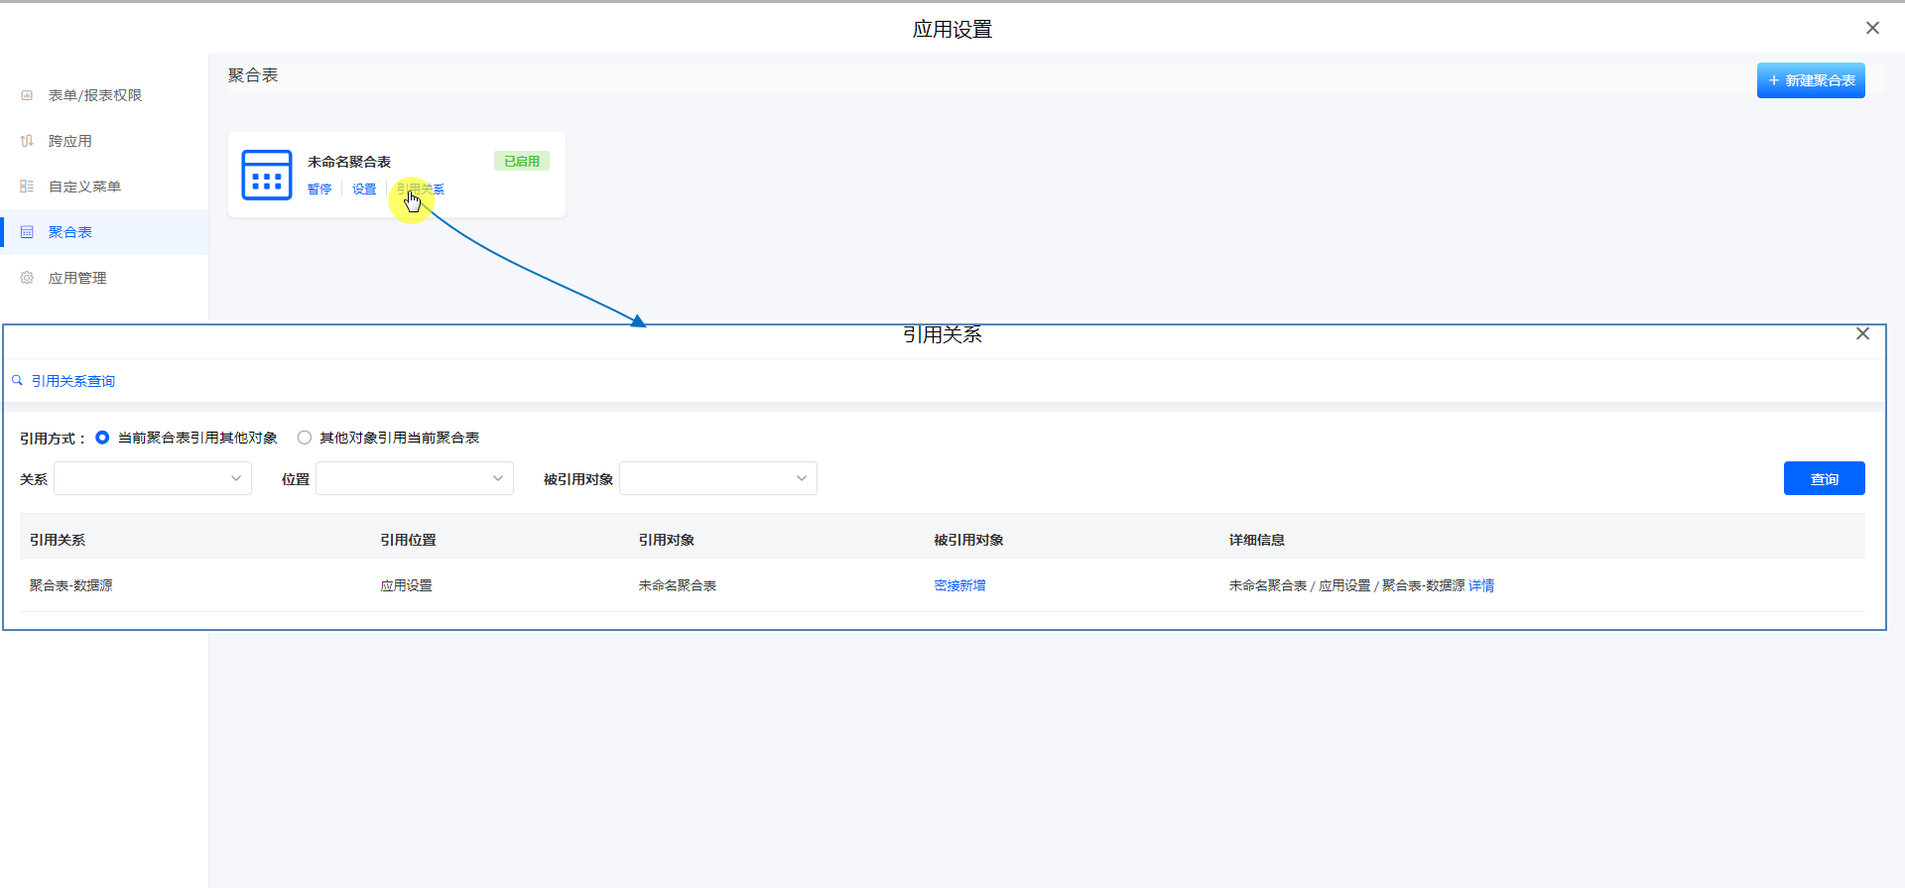
Task: Click the 已启用 status badge
Action: coord(521,162)
